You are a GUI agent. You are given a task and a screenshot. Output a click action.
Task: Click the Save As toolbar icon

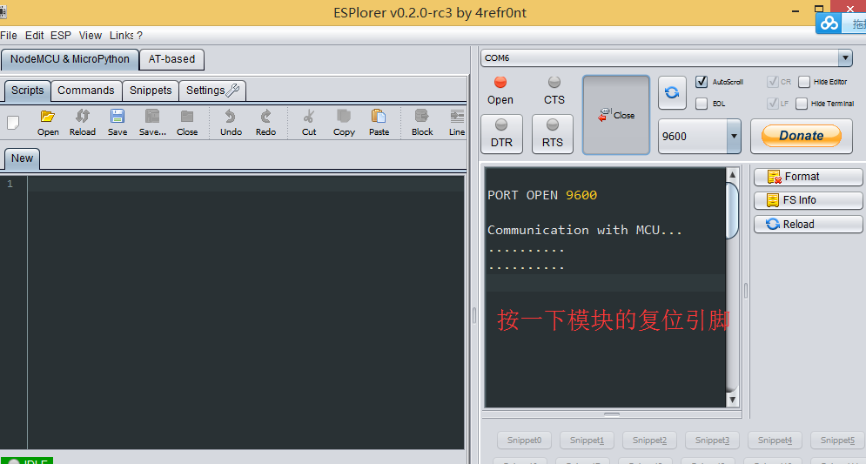click(152, 123)
